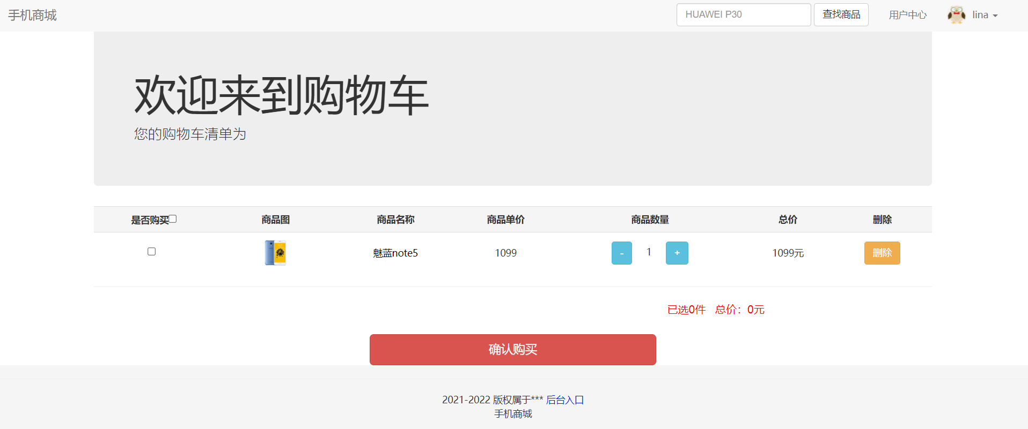Image resolution: width=1028 pixels, height=429 pixels.
Task: Open the 用户中心 menu item
Action: pyautogui.click(x=907, y=15)
